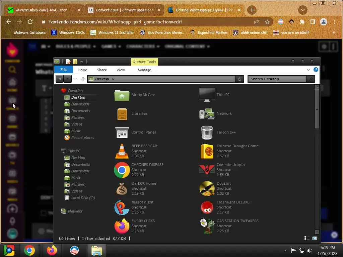Click the Chrome address bar URL
Image resolution: width=343 pixels, height=257 pixels.
coord(116,22)
